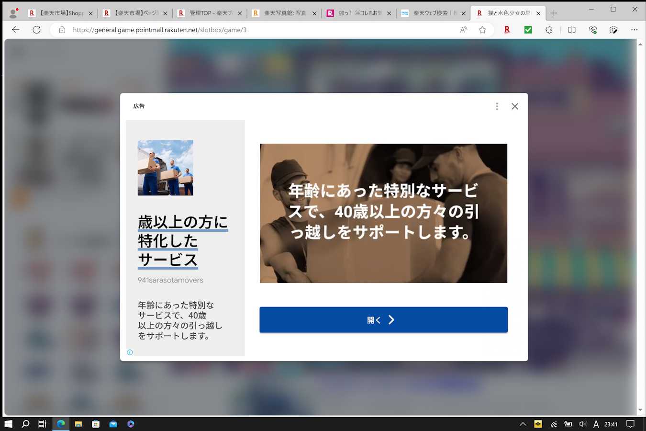Switch to the 管理TOP tab
This screenshot has width=646, height=431.
[210, 13]
